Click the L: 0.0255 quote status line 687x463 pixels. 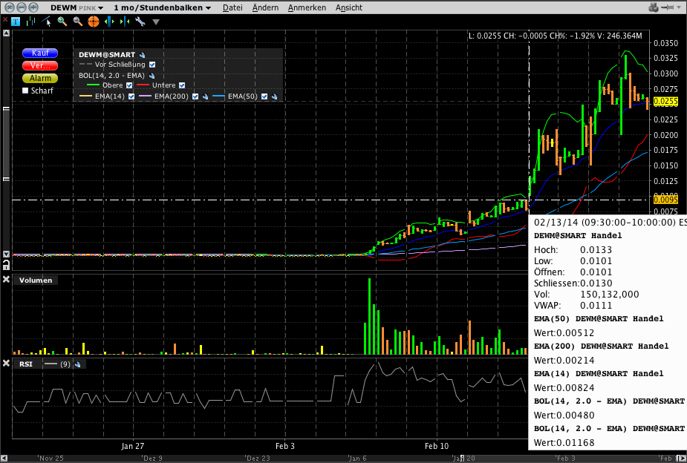pyautogui.click(x=555, y=36)
